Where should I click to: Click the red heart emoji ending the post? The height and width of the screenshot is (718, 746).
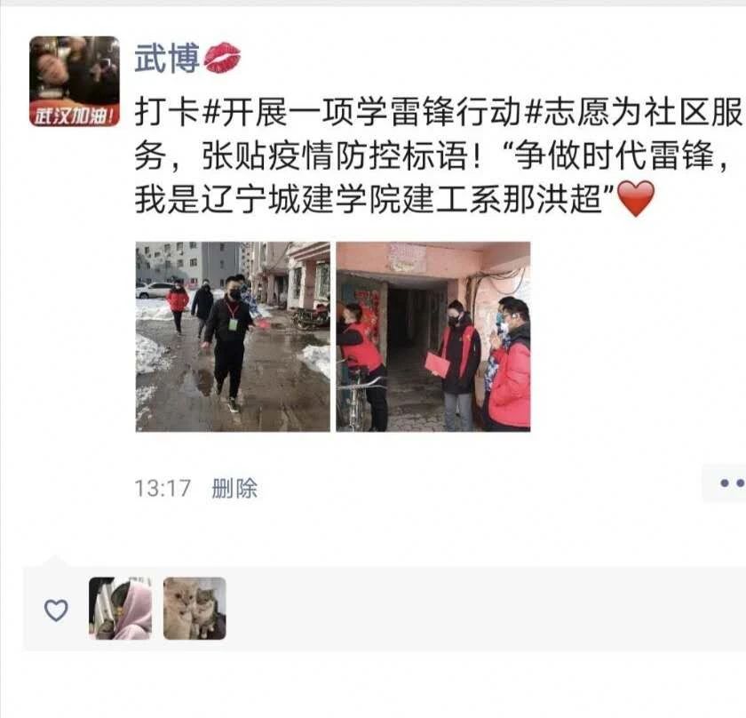(x=635, y=198)
